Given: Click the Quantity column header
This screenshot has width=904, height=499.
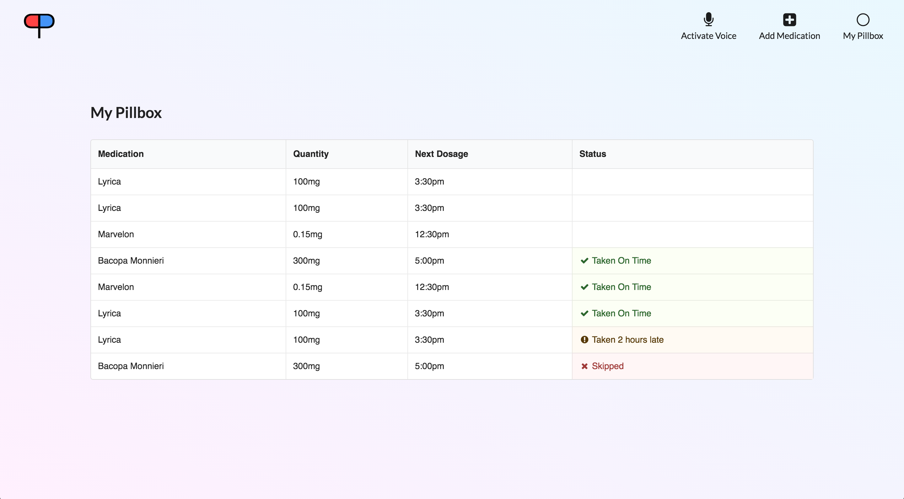Looking at the screenshot, I should pos(310,154).
